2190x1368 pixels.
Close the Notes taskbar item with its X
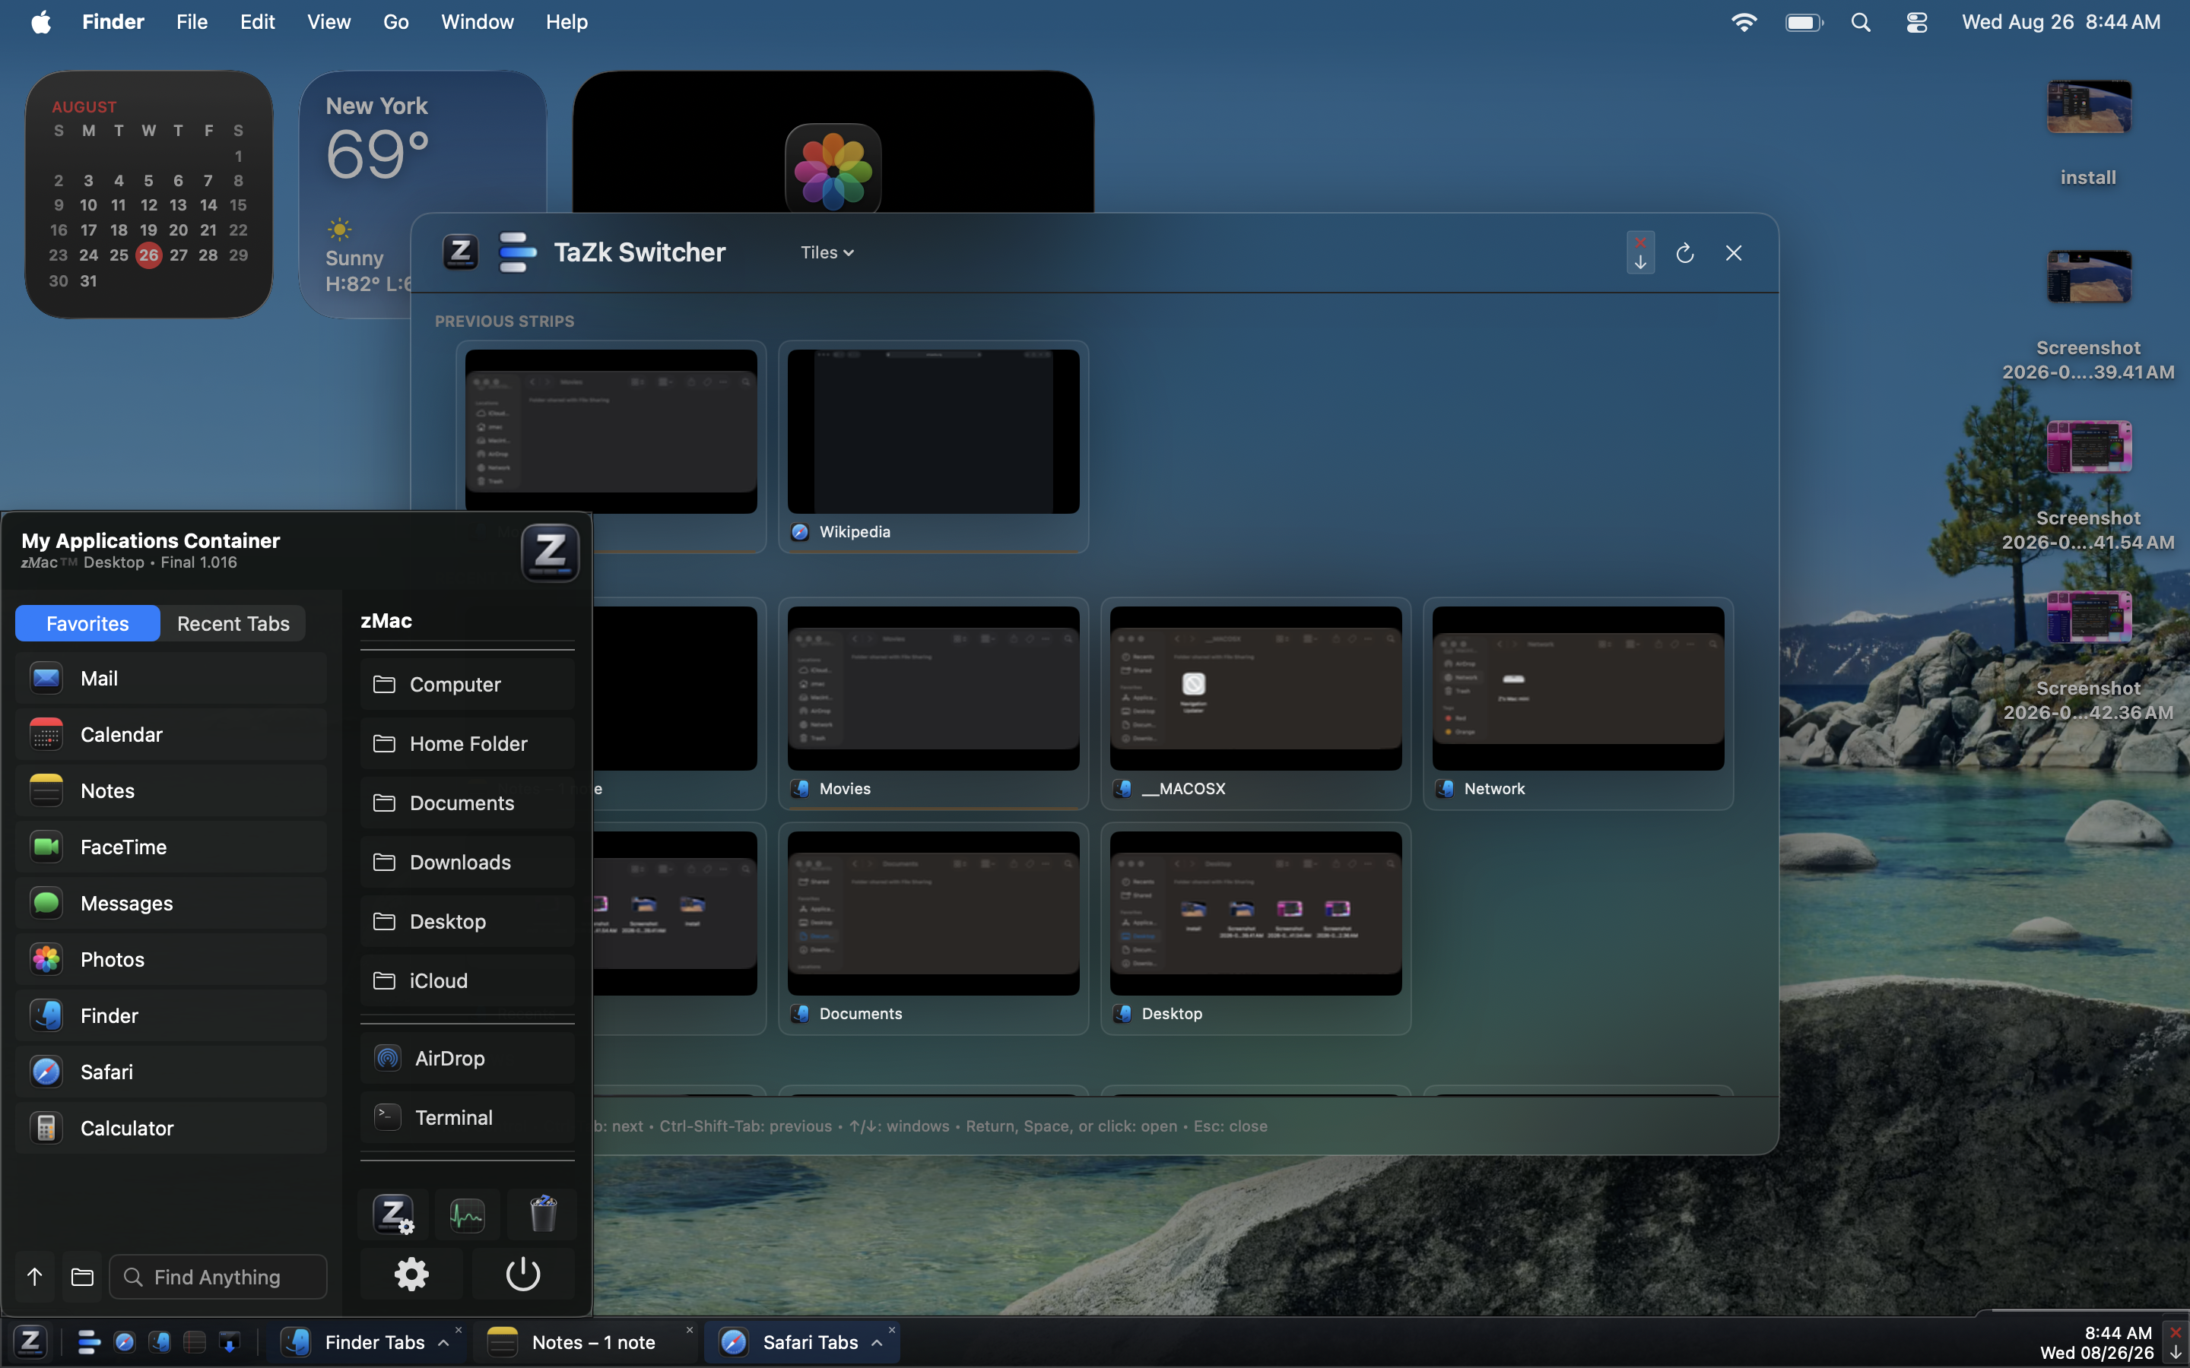(690, 1330)
